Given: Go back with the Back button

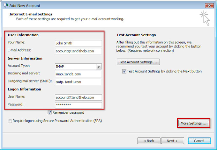Looking at the screenshot, I should [149, 141].
